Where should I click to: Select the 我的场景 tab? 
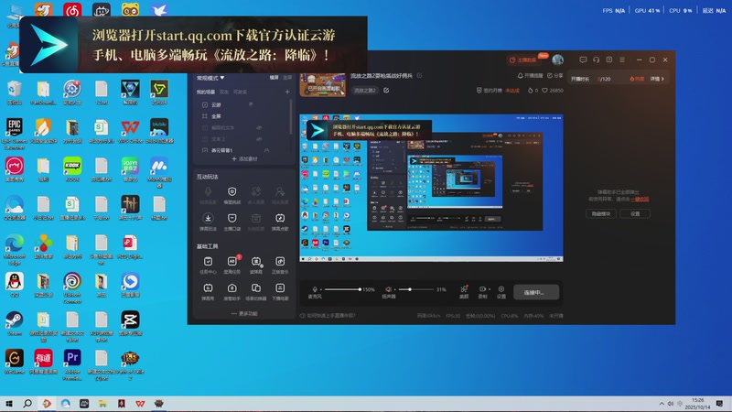[206, 92]
